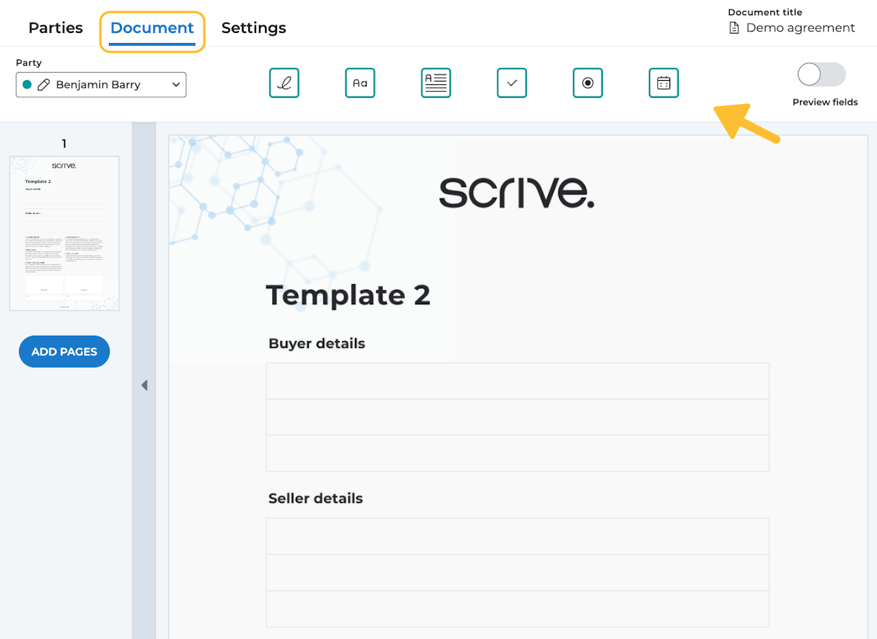Click the pencil icon in Party selector
This screenshot has width=877, height=639.
pyautogui.click(x=44, y=85)
